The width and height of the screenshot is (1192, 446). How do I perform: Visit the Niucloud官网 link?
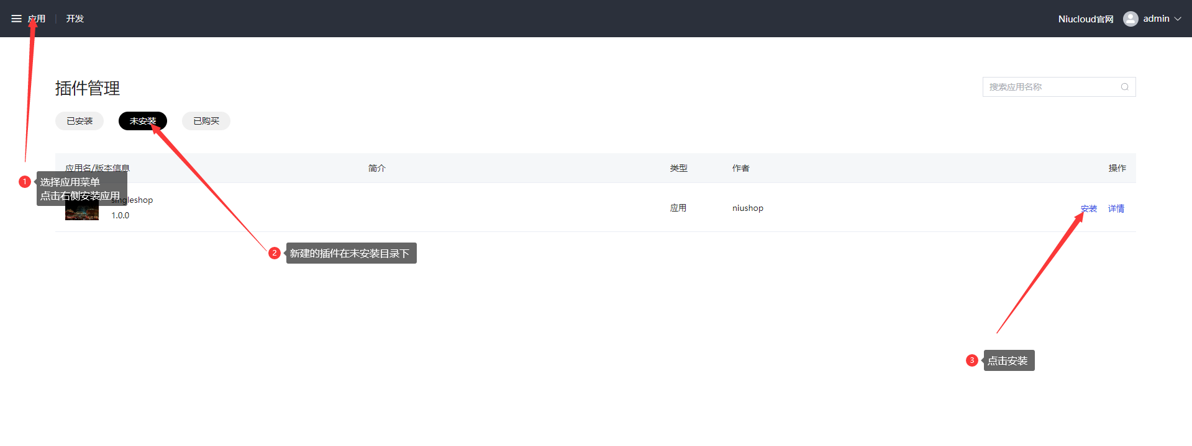tap(1085, 19)
